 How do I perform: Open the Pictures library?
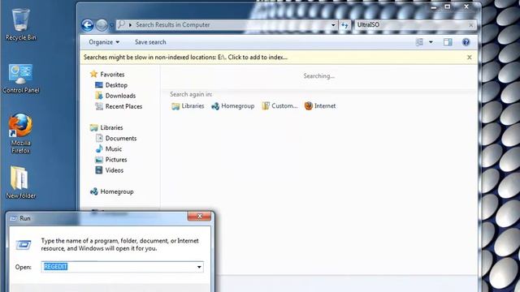(116, 160)
